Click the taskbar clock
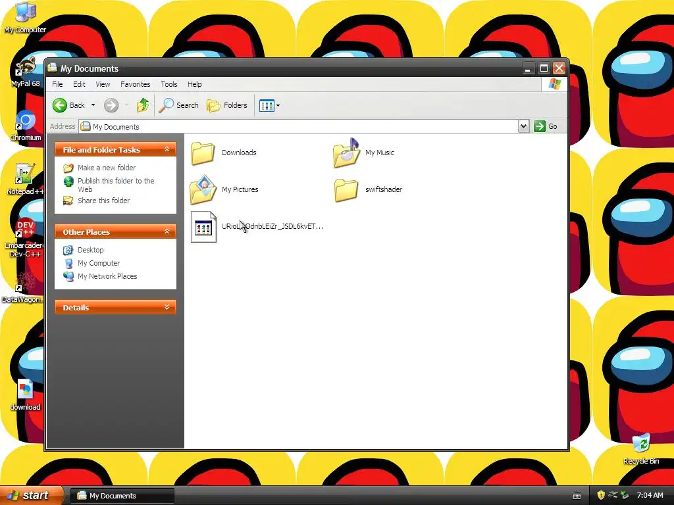674x505 pixels. (x=650, y=495)
